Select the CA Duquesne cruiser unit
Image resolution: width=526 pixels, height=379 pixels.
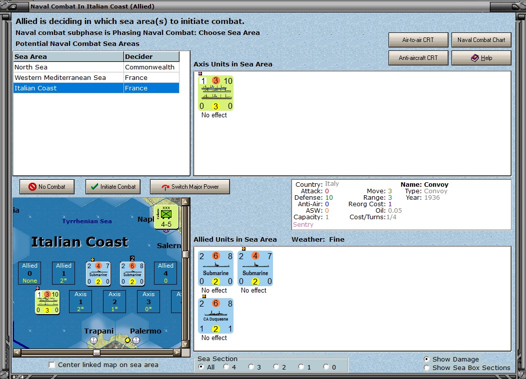[x=215, y=316]
